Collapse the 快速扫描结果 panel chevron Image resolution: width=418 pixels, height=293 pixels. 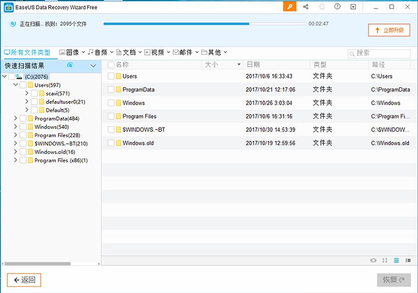coord(94,65)
